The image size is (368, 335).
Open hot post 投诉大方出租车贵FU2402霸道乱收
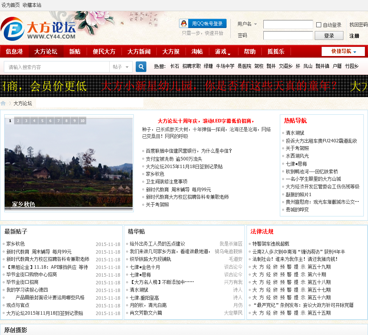[321, 141]
